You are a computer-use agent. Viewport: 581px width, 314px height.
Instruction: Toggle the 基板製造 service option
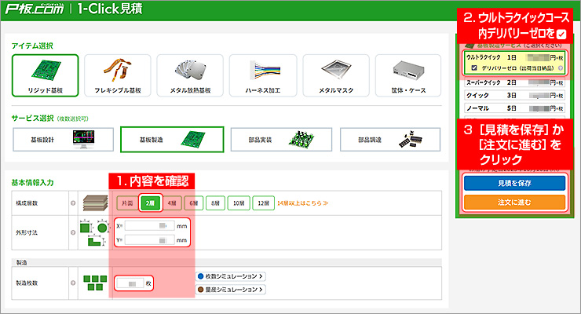[x=172, y=139]
